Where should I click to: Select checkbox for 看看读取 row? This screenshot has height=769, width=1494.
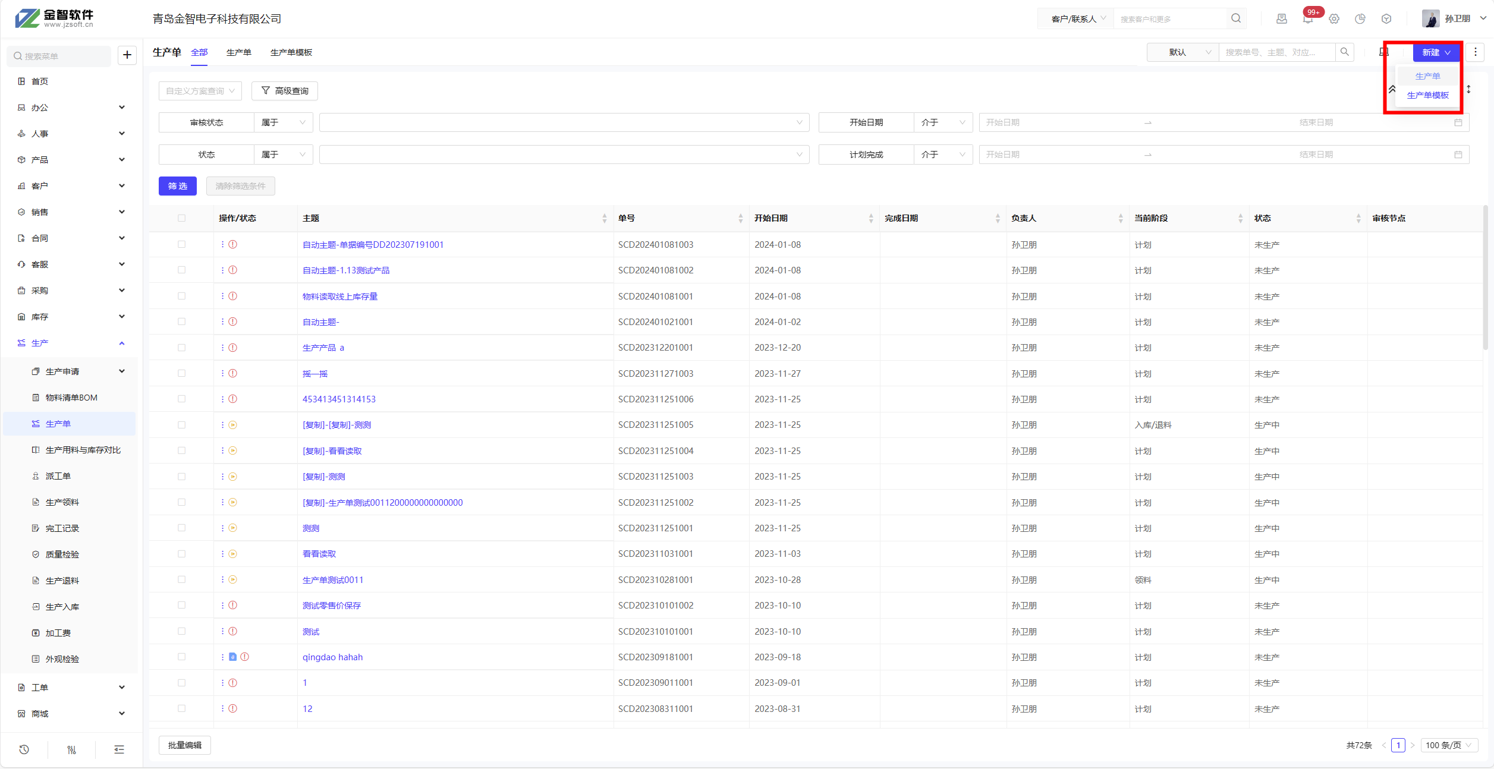[x=182, y=554]
